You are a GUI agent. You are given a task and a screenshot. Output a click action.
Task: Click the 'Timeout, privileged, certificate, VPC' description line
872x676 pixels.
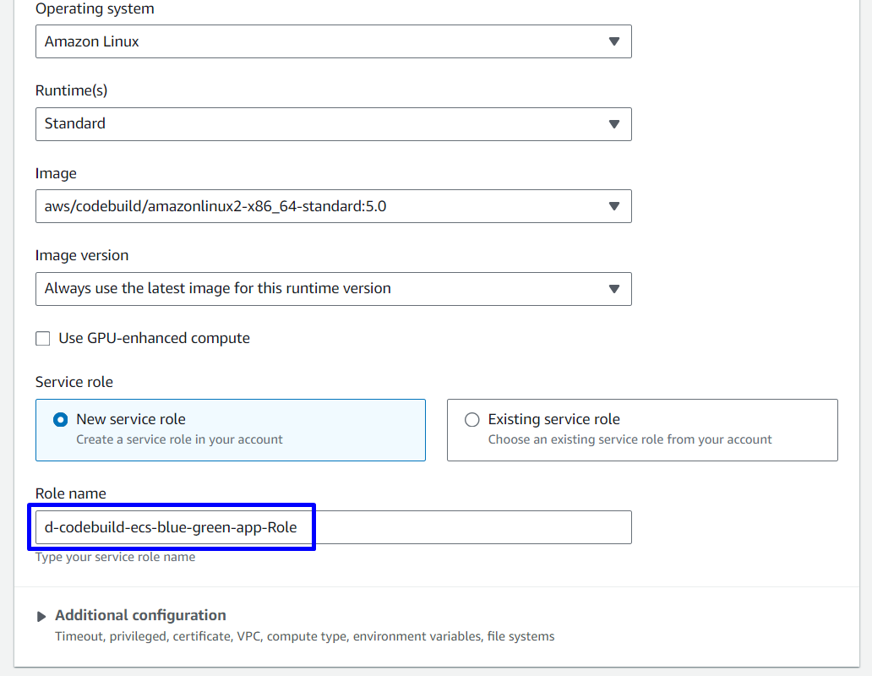304,636
